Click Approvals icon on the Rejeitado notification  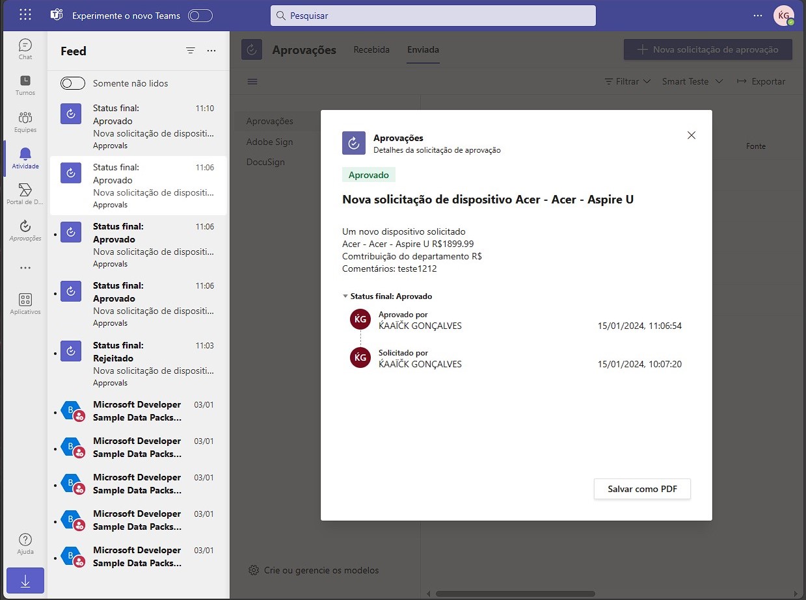(71, 351)
